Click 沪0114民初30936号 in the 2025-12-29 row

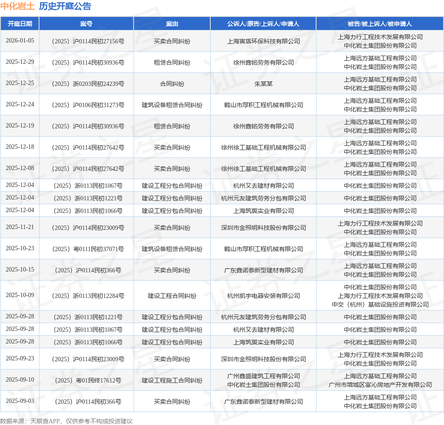click(88, 62)
